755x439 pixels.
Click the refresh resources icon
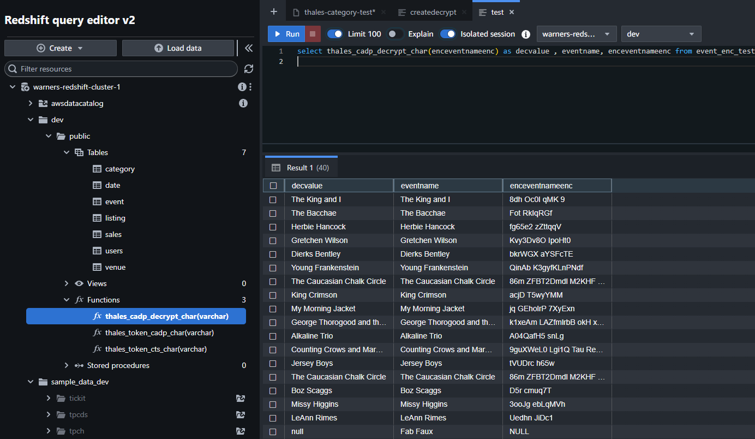point(249,69)
